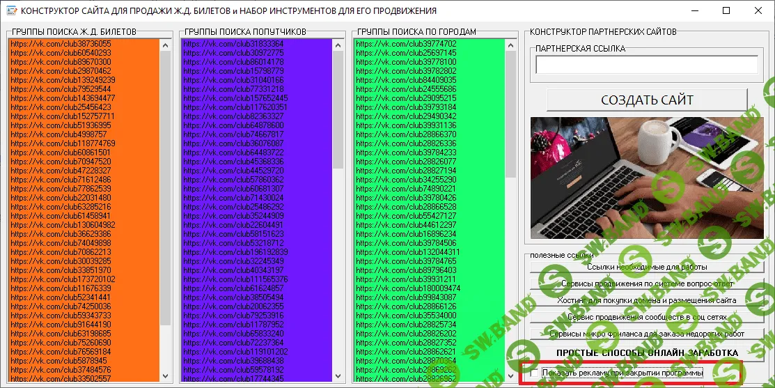Viewport: 775px width, 388px height.
Task: Click the 'ПАРТНЕРСКАЯ ССЫЛКА' input field
Action: pyautogui.click(x=646, y=65)
